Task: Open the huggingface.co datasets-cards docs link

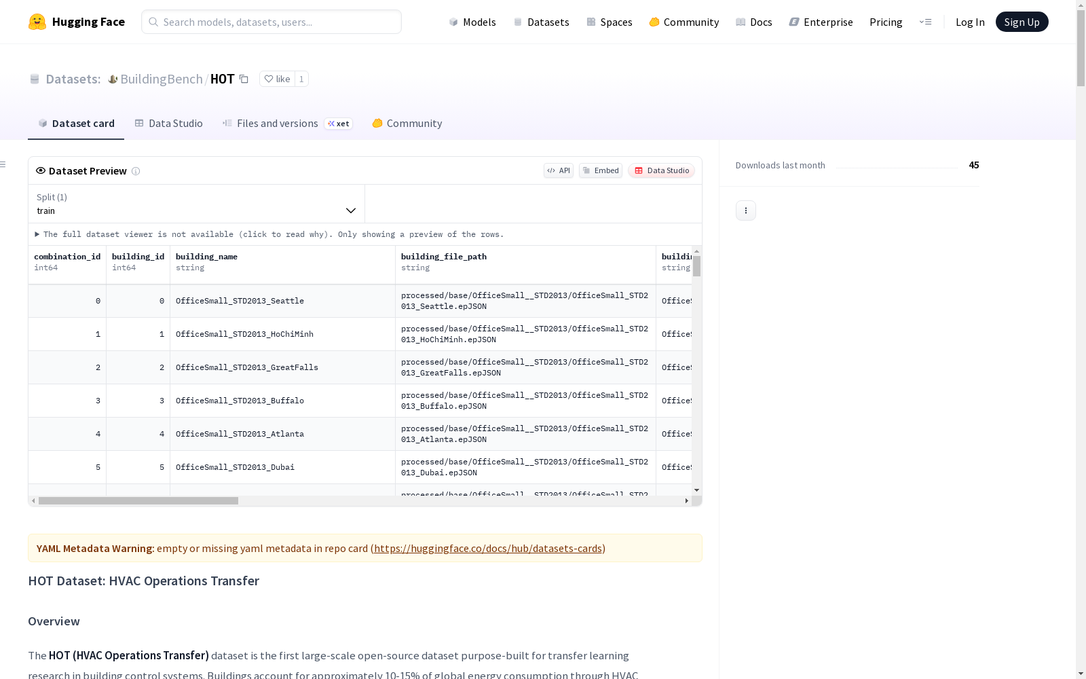Action: point(488,548)
